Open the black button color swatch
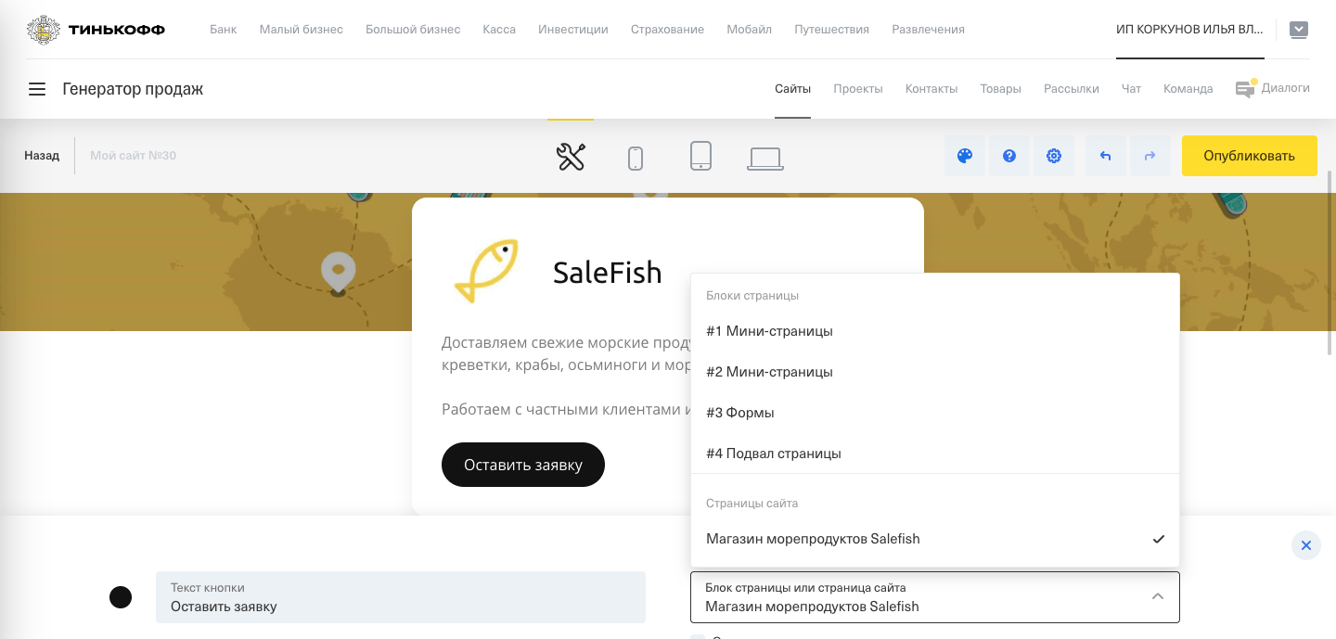The image size is (1336, 639). 121,597
